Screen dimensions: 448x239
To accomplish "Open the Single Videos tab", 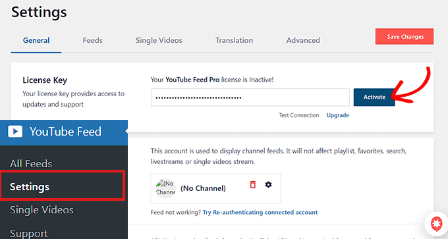I will [x=159, y=40].
